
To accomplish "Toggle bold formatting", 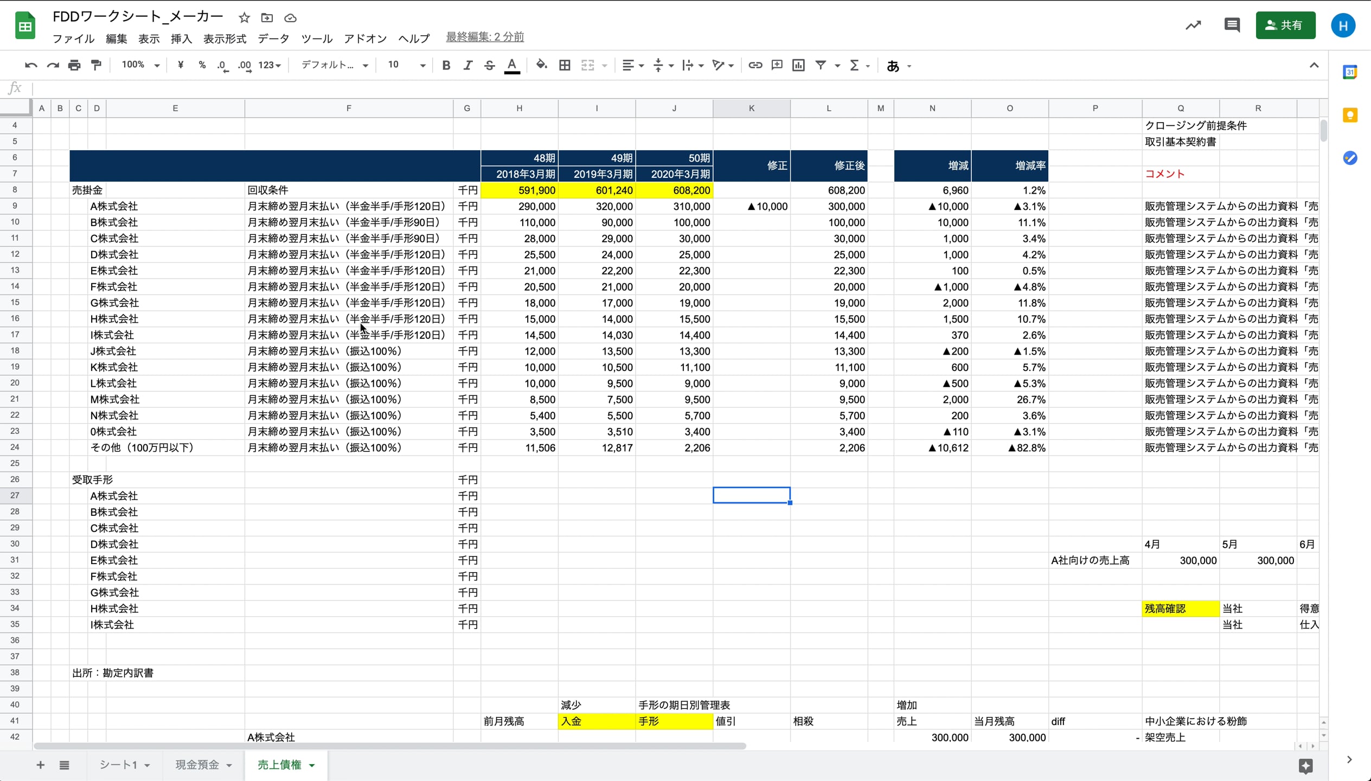I will pos(446,66).
